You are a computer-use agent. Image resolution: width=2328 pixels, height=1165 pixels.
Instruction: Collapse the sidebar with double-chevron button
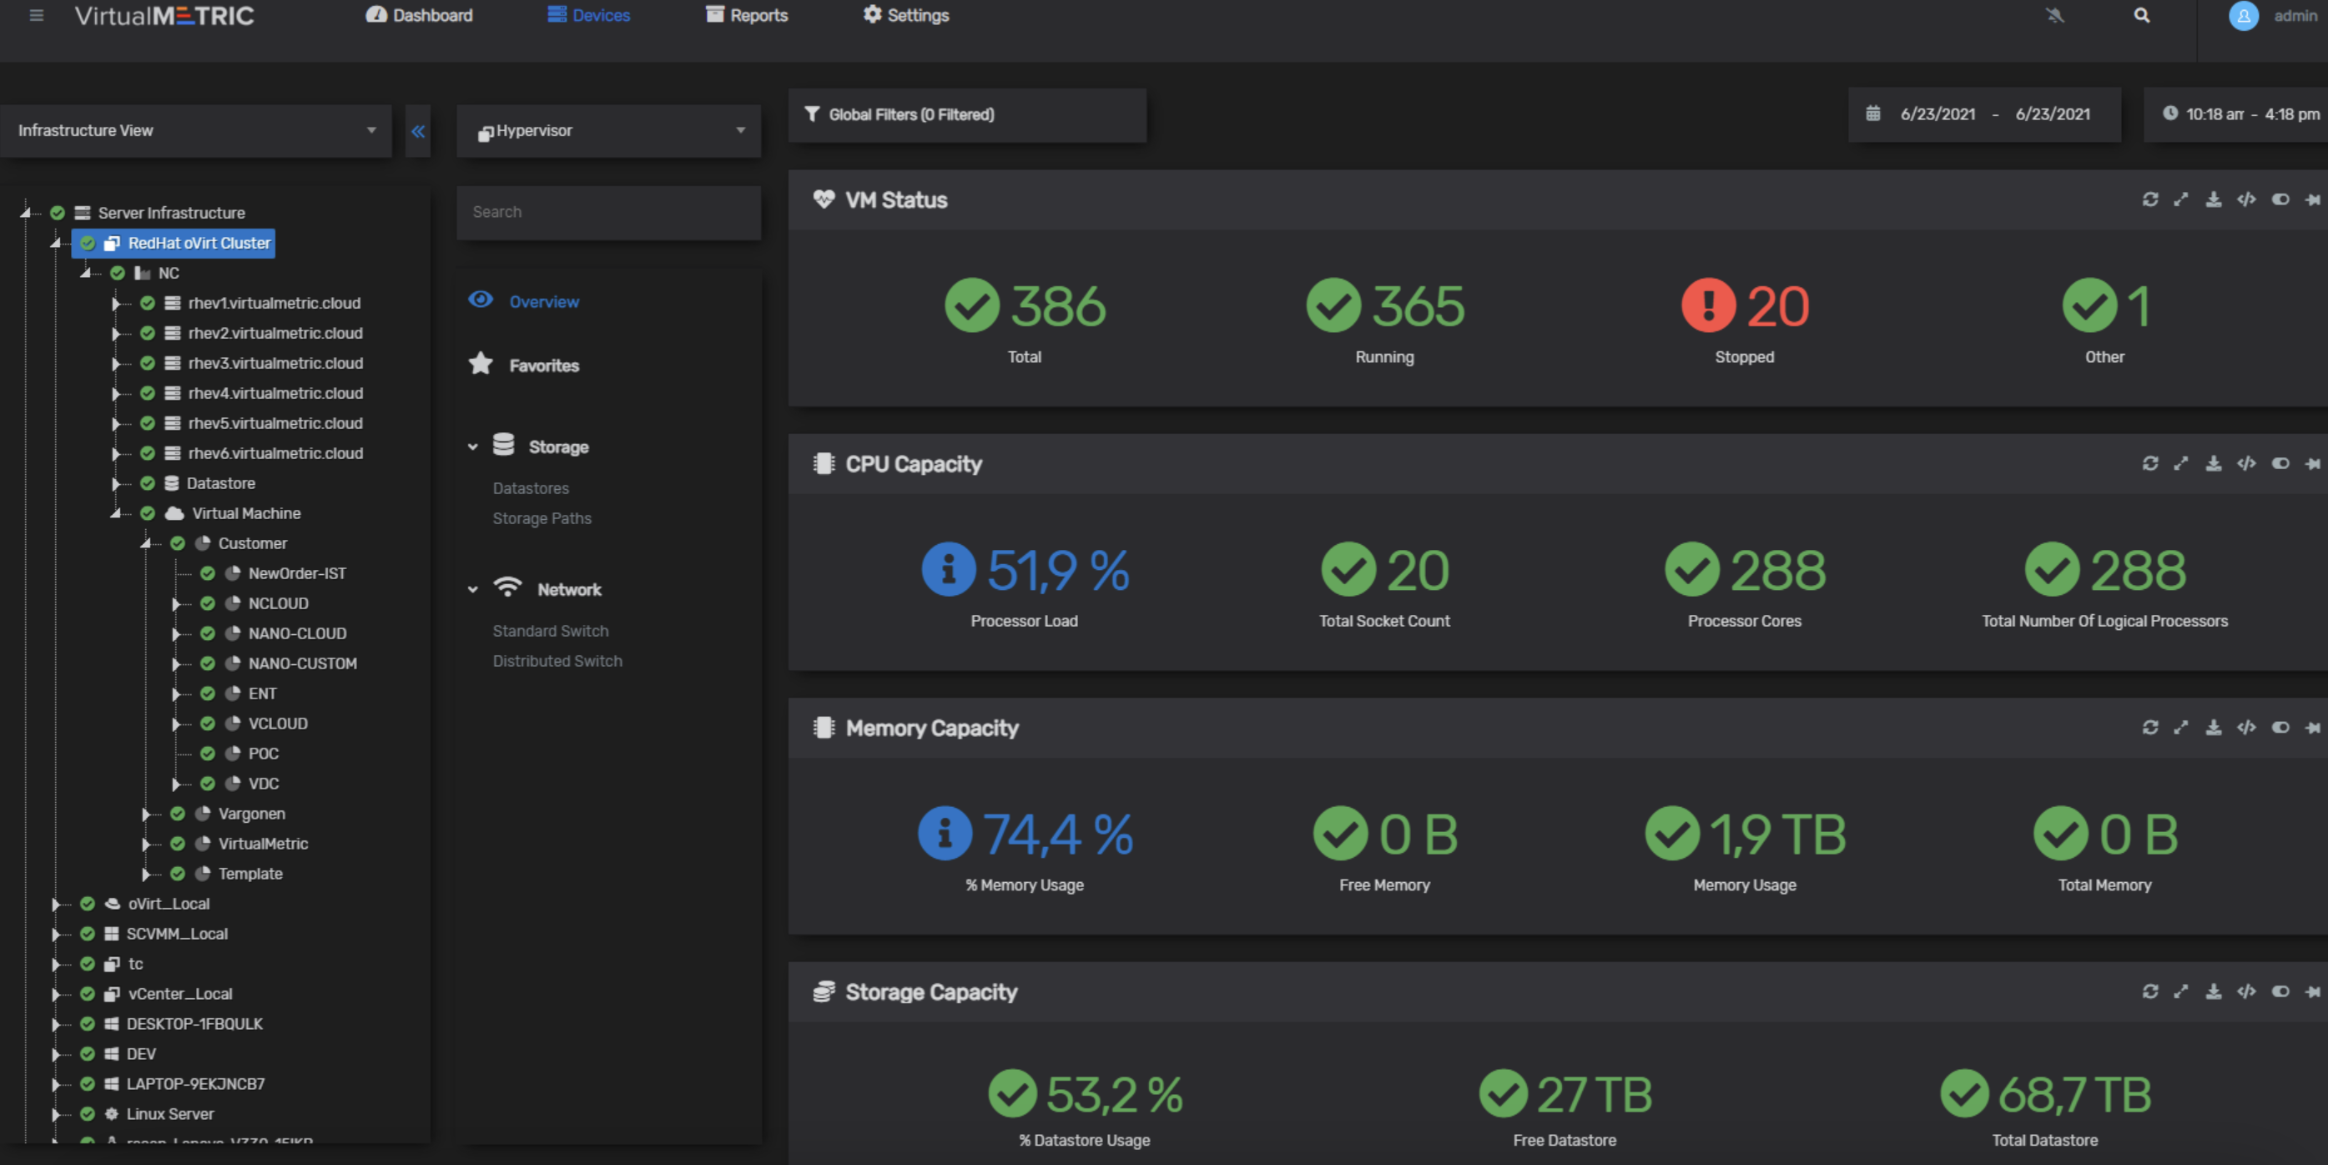coord(417,131)
